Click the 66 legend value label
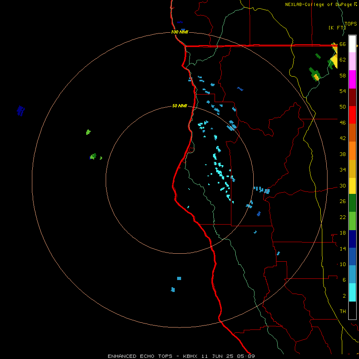 [343, 44]
